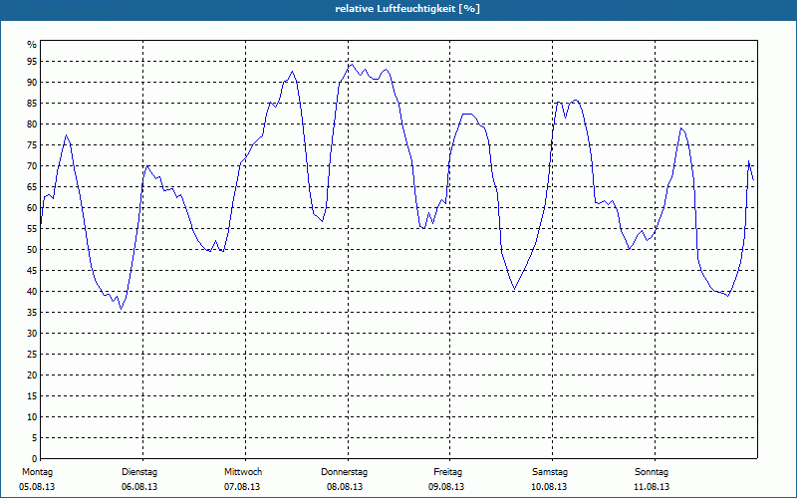Select the 'Samstag' day label
This screenshot has width=797, height=498.
pos(550,472)
